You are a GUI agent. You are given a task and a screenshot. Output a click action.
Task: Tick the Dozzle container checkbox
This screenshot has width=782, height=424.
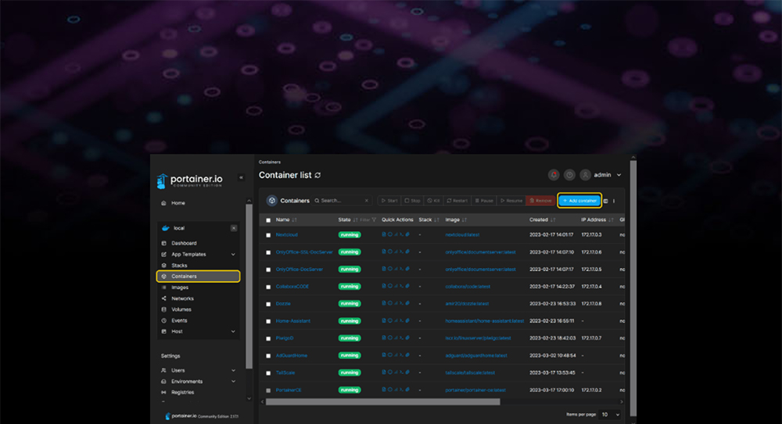pos(268,304)
